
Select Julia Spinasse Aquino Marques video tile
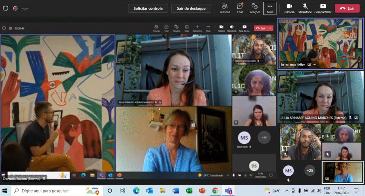320,96
